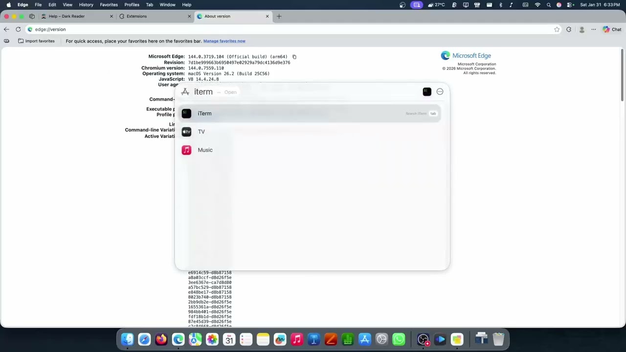Open WhatsApp from the Dock
Screen dimensions: 626x352
tap(399, 339)
